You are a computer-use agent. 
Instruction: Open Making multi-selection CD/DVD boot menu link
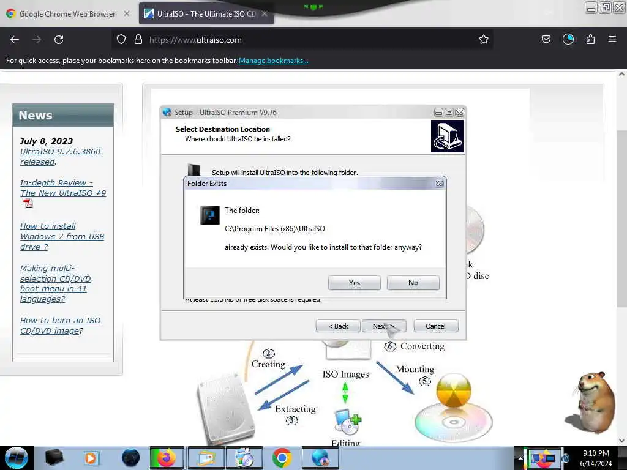click(x=55, y=284)
